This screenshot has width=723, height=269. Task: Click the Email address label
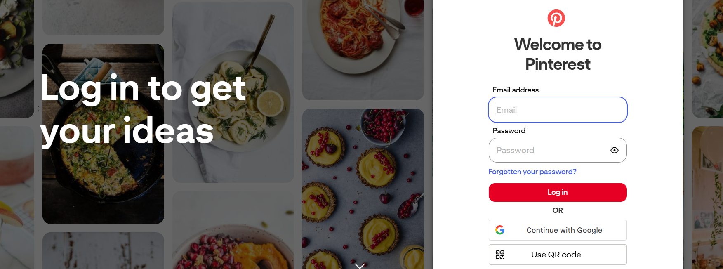pyautogui.click(x=516, y=90)
